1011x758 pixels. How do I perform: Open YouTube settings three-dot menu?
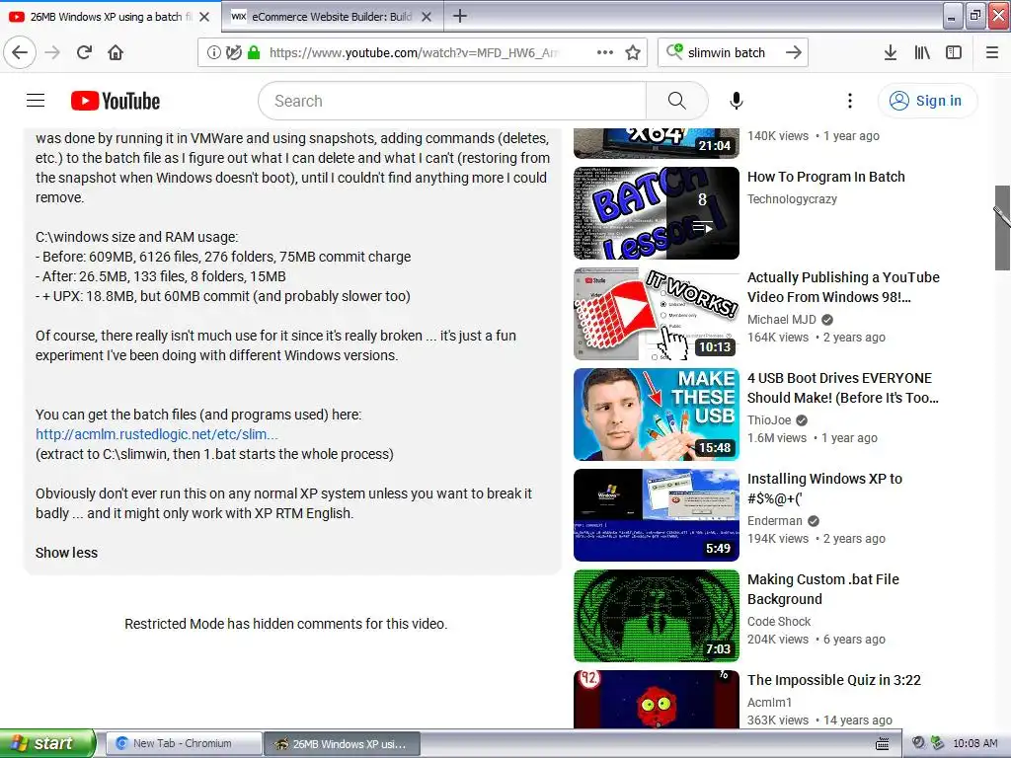point(850,101)
